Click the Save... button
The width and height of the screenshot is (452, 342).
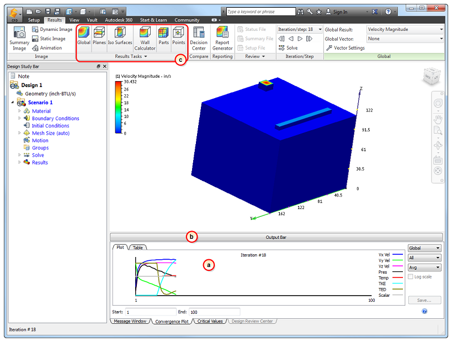[x=424, y=300]
